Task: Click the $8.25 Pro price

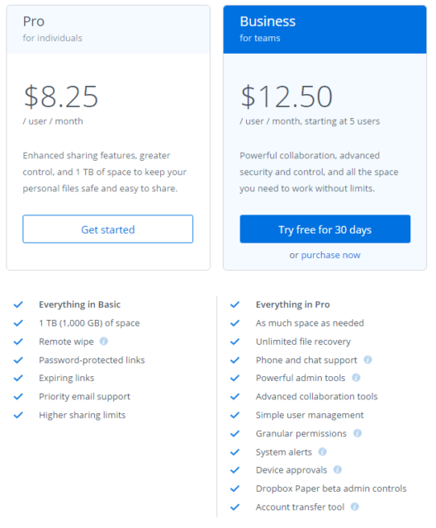Action: click(60, 97)
